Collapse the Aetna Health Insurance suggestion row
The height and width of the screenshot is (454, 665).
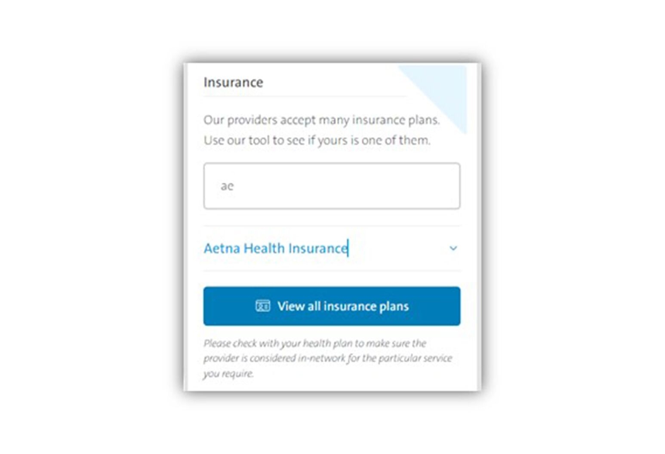(453, 248)
